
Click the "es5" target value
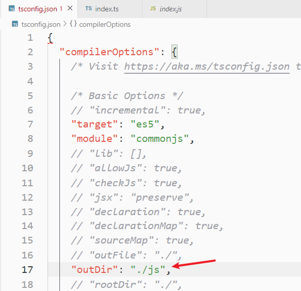click(x=145, y=124)
